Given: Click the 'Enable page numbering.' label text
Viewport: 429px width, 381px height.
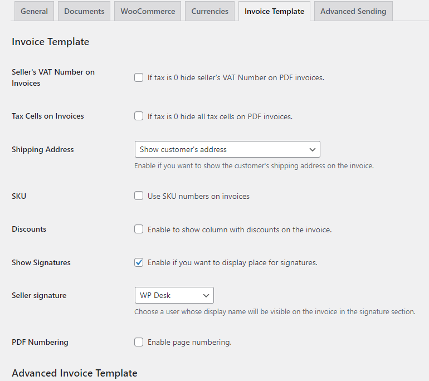Looking at the screenshot, I should tap(189, 342).
